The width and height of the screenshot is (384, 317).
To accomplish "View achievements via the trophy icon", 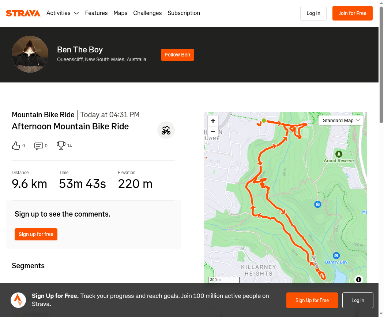I will pyautogui.click(x=61, y=146).
